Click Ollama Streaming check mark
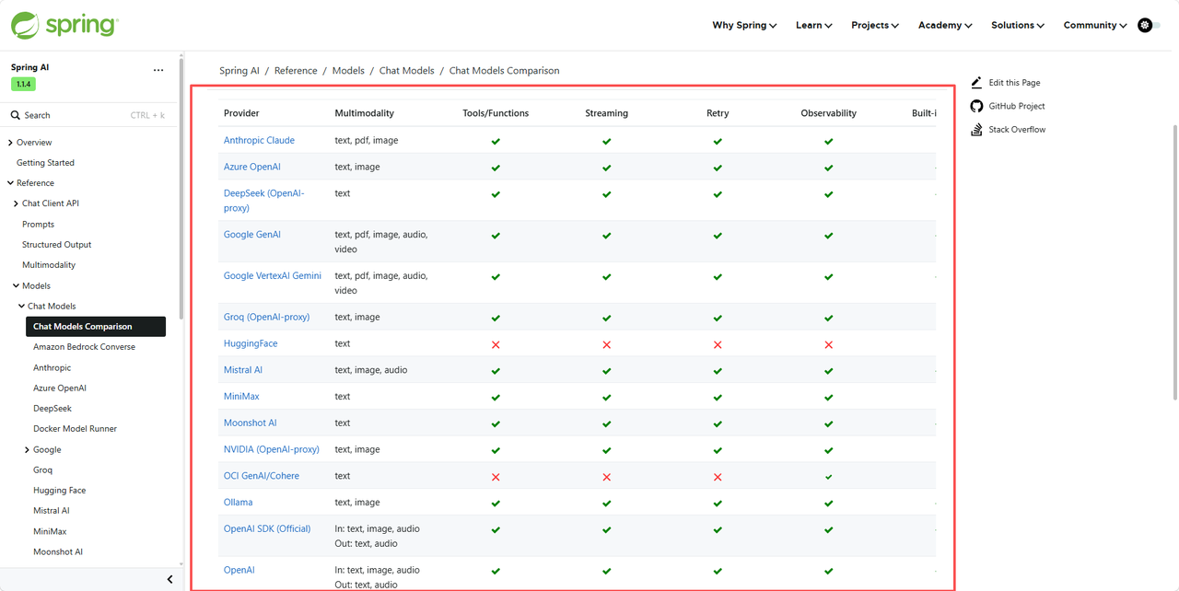1179x591 pixels. coord(606,504)
